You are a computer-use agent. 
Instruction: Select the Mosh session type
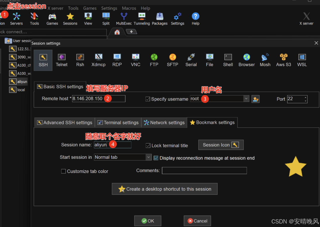(x=265, y=60)
